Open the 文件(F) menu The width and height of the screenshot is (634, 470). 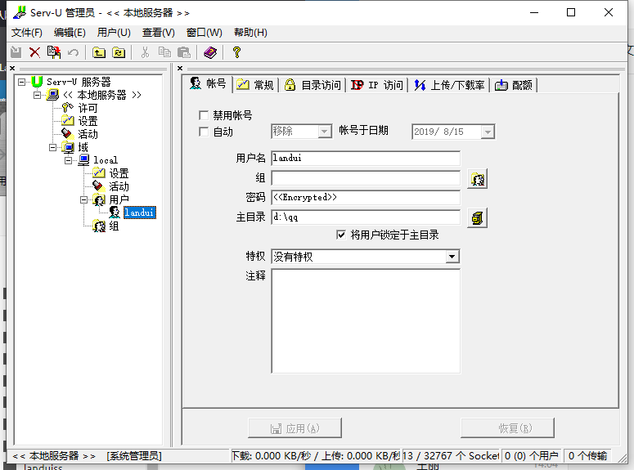click(27, 33)
